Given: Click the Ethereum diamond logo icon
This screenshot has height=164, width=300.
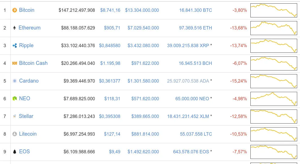Looking at the screenshot, I should click(x=14, y=28).
